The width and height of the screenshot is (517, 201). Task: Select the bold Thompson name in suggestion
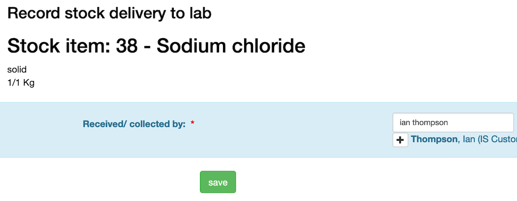point(434,140)
